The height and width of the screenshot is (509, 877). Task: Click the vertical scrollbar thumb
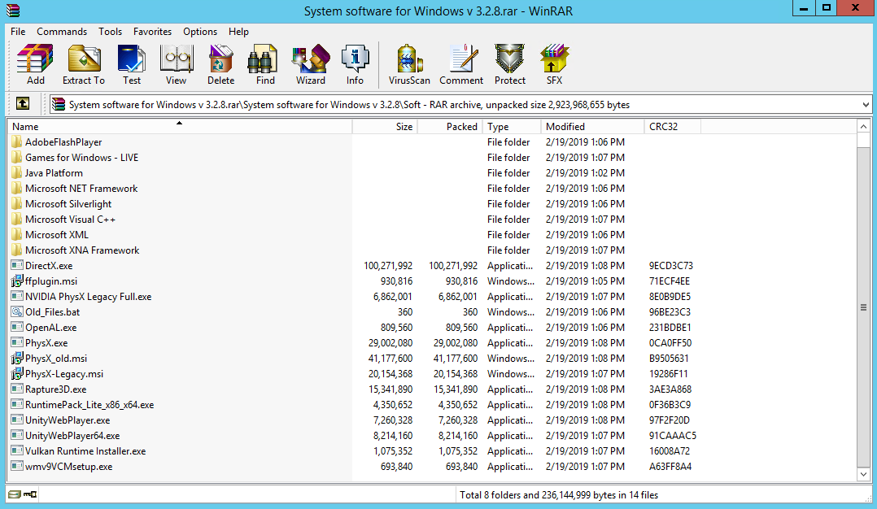(863, 307)
